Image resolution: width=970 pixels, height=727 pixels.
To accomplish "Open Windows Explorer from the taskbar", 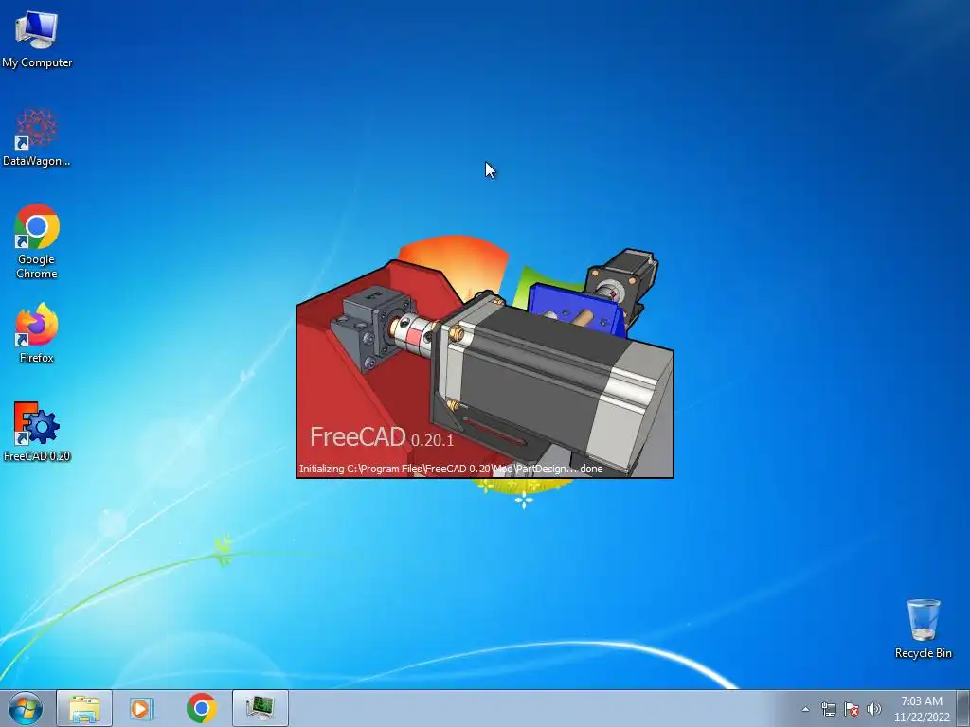I will (x=84, y=708).
